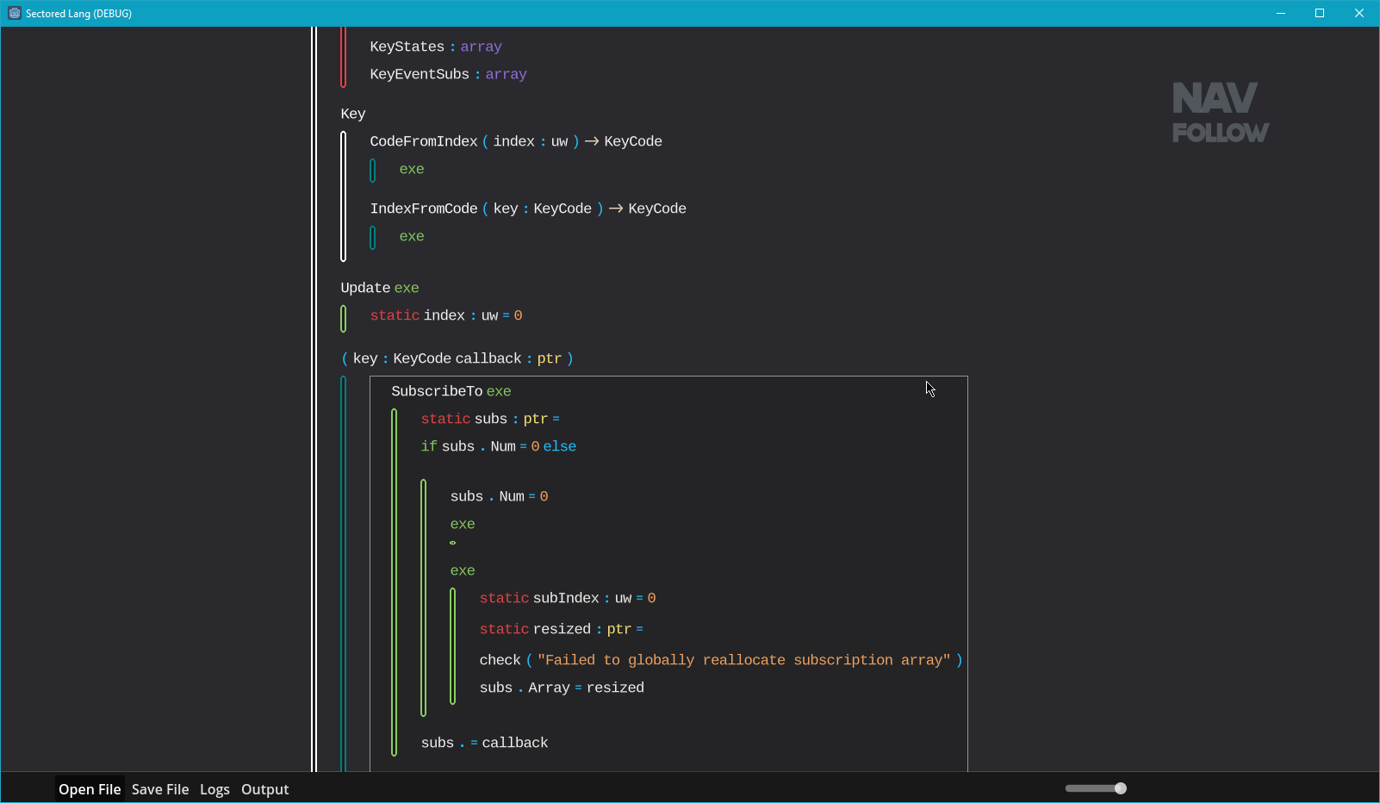This screenshot has width=1380, height=803.
Task: Save the file with Save File
Action: pyautogui.click(x=160, y=789)
